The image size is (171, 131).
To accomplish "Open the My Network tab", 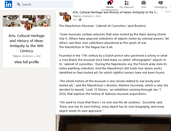I will click(127, 5).
